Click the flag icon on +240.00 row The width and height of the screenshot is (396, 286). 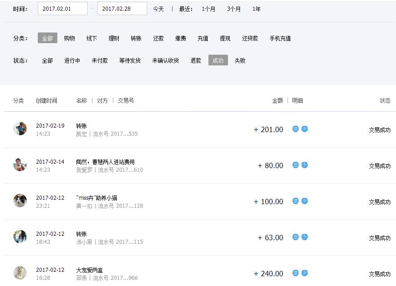(304, 273)
